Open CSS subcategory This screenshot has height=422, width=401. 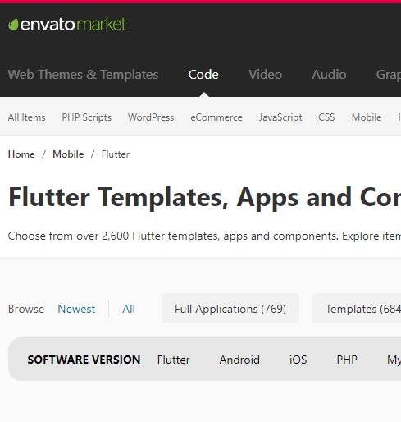coord(326,117)
